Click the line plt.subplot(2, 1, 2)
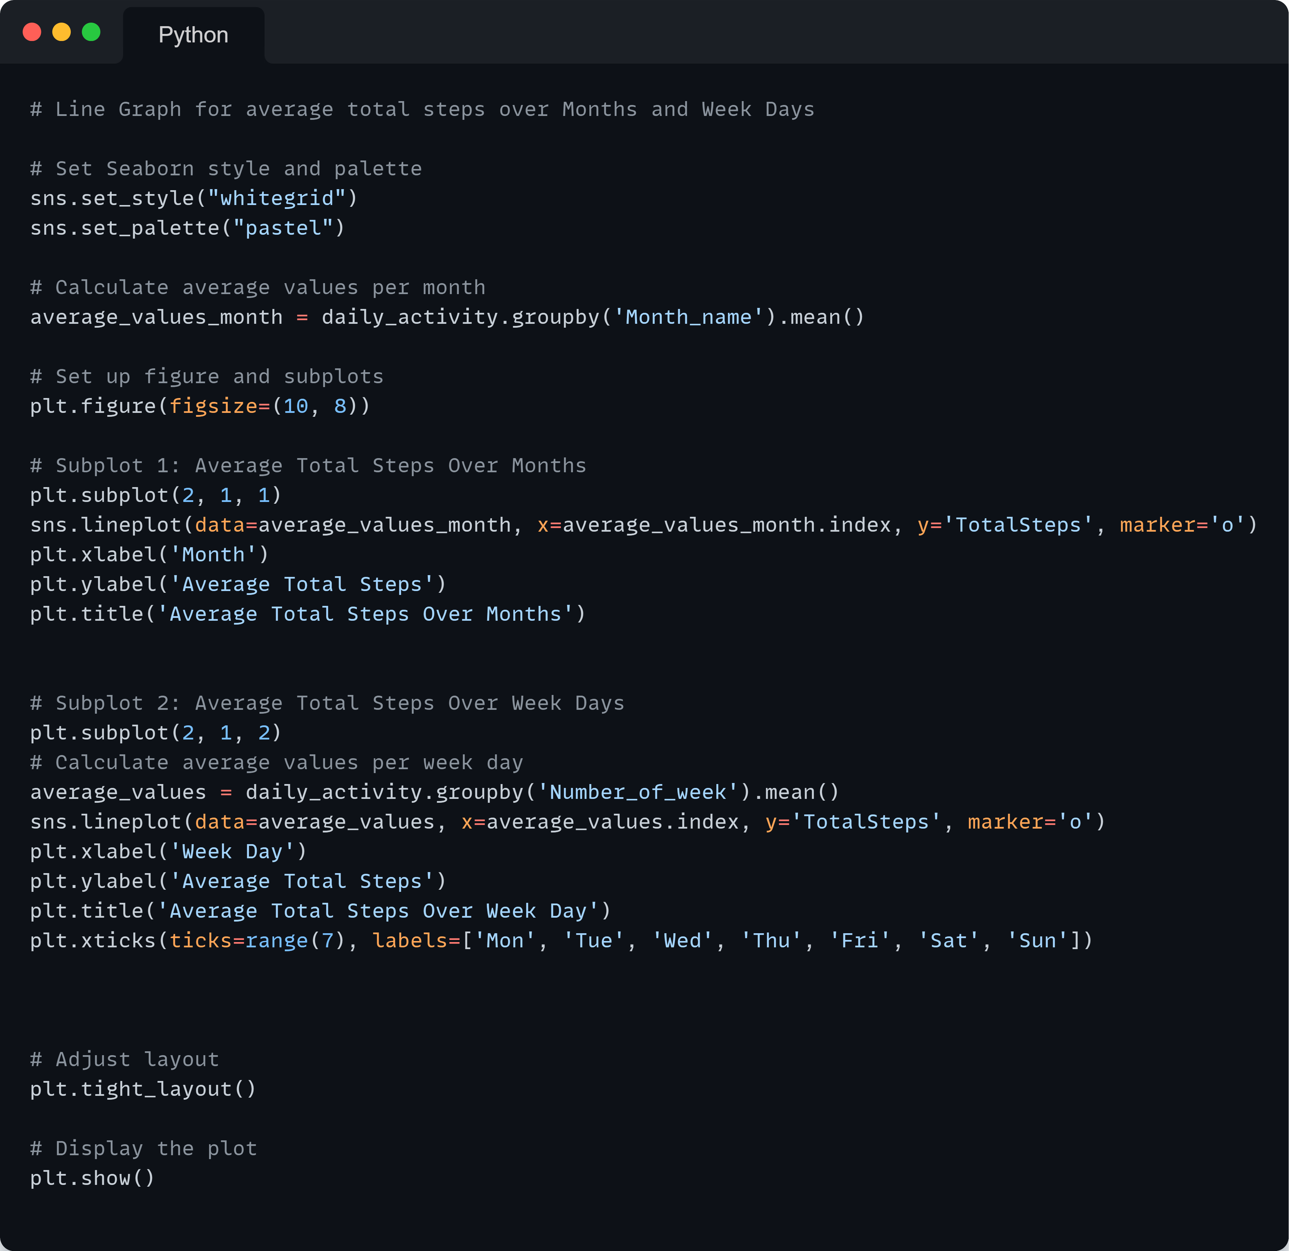 pos(156,732)
